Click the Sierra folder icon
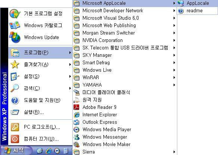The width and height of the screenshot is (218, 155). (77, 152)
